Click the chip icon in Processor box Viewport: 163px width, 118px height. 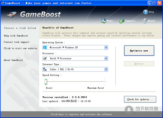pos(45,58)
